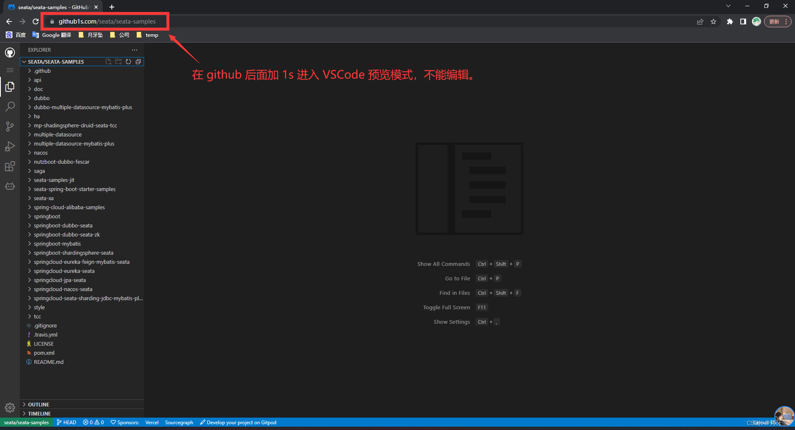Click errors and warnings status indicator
This screenshot has width=795, height=430.
click(x=94, y=422)
